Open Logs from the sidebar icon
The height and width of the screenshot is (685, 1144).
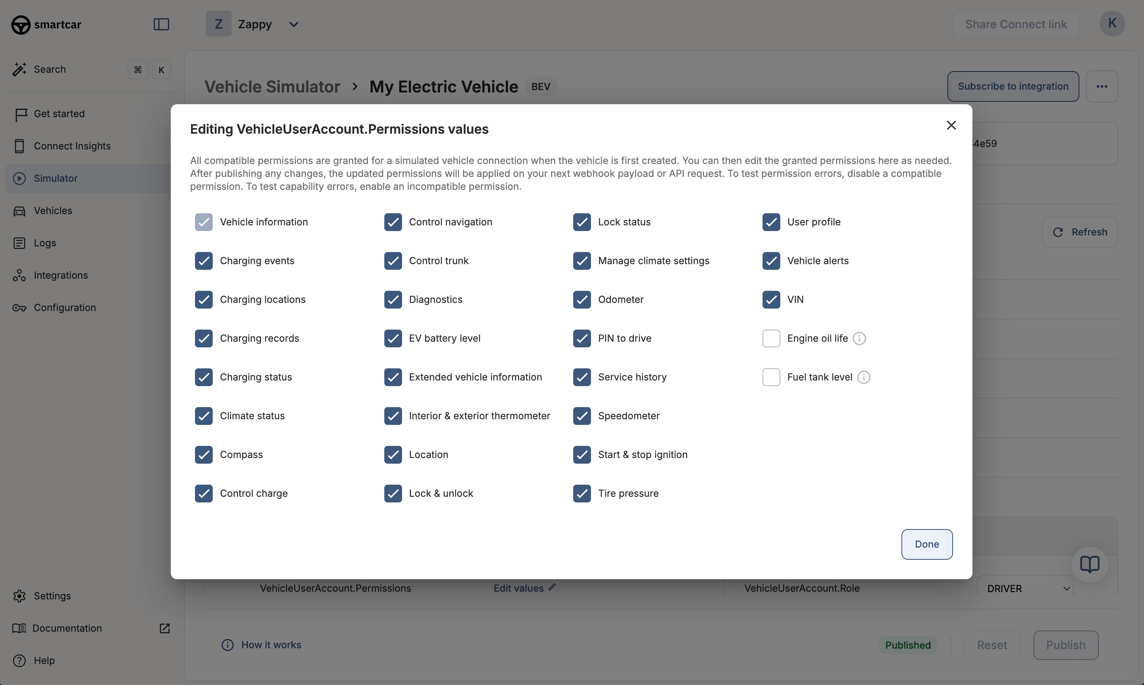pyautogui.click(x=20, y=243)
